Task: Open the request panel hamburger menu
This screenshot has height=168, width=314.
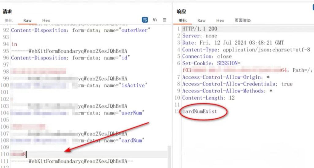Action: click(x=165, y=20)
